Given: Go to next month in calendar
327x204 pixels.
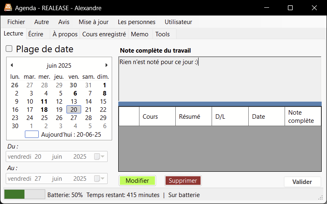Looking at the screenshot, I should coord(106,65).
